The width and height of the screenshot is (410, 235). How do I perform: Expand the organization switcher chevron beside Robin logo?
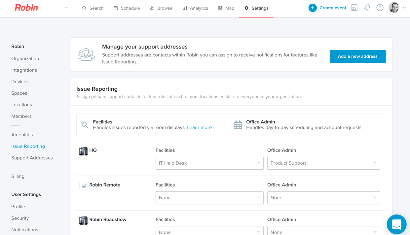(x=66, y=8)
